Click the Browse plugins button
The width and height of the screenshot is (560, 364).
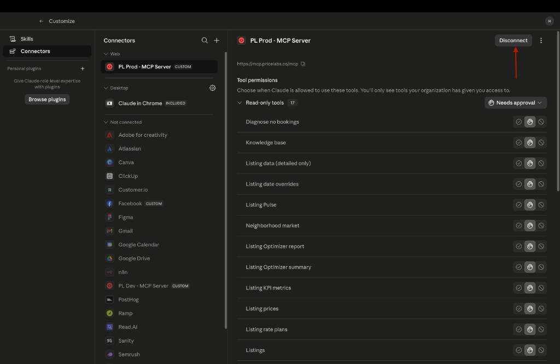pos(47,100)
